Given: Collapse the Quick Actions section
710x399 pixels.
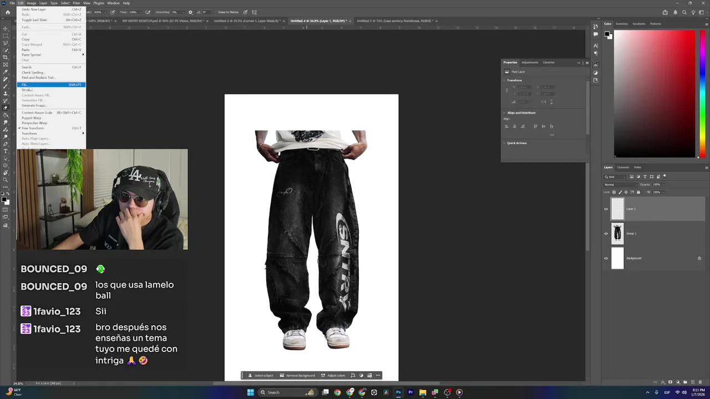Looking at the screenshot, I should (505, 143).
